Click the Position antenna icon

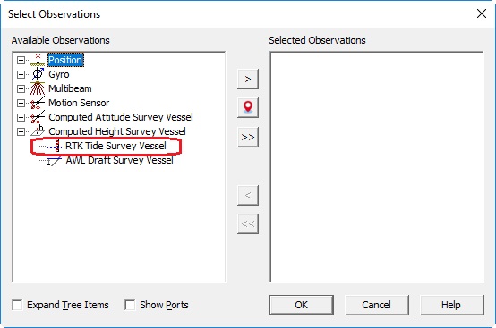pyautogui.click(x=38, y=60)
